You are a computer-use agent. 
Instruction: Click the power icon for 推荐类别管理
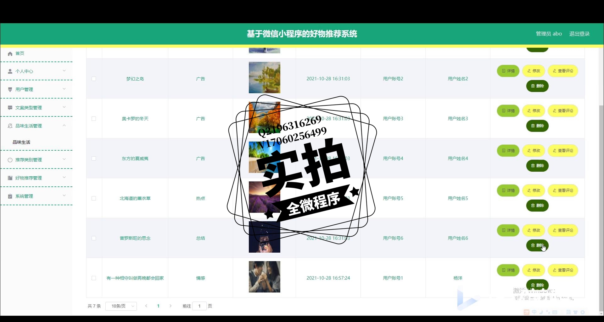[10, 160]
